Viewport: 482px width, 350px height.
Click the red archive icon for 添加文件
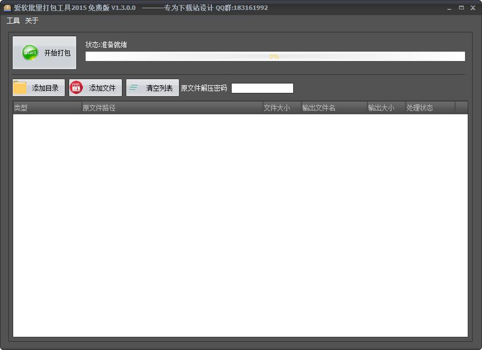[x=76, y=88]
